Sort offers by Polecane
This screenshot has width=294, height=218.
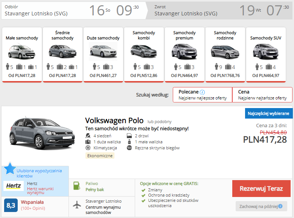[203, 95]
